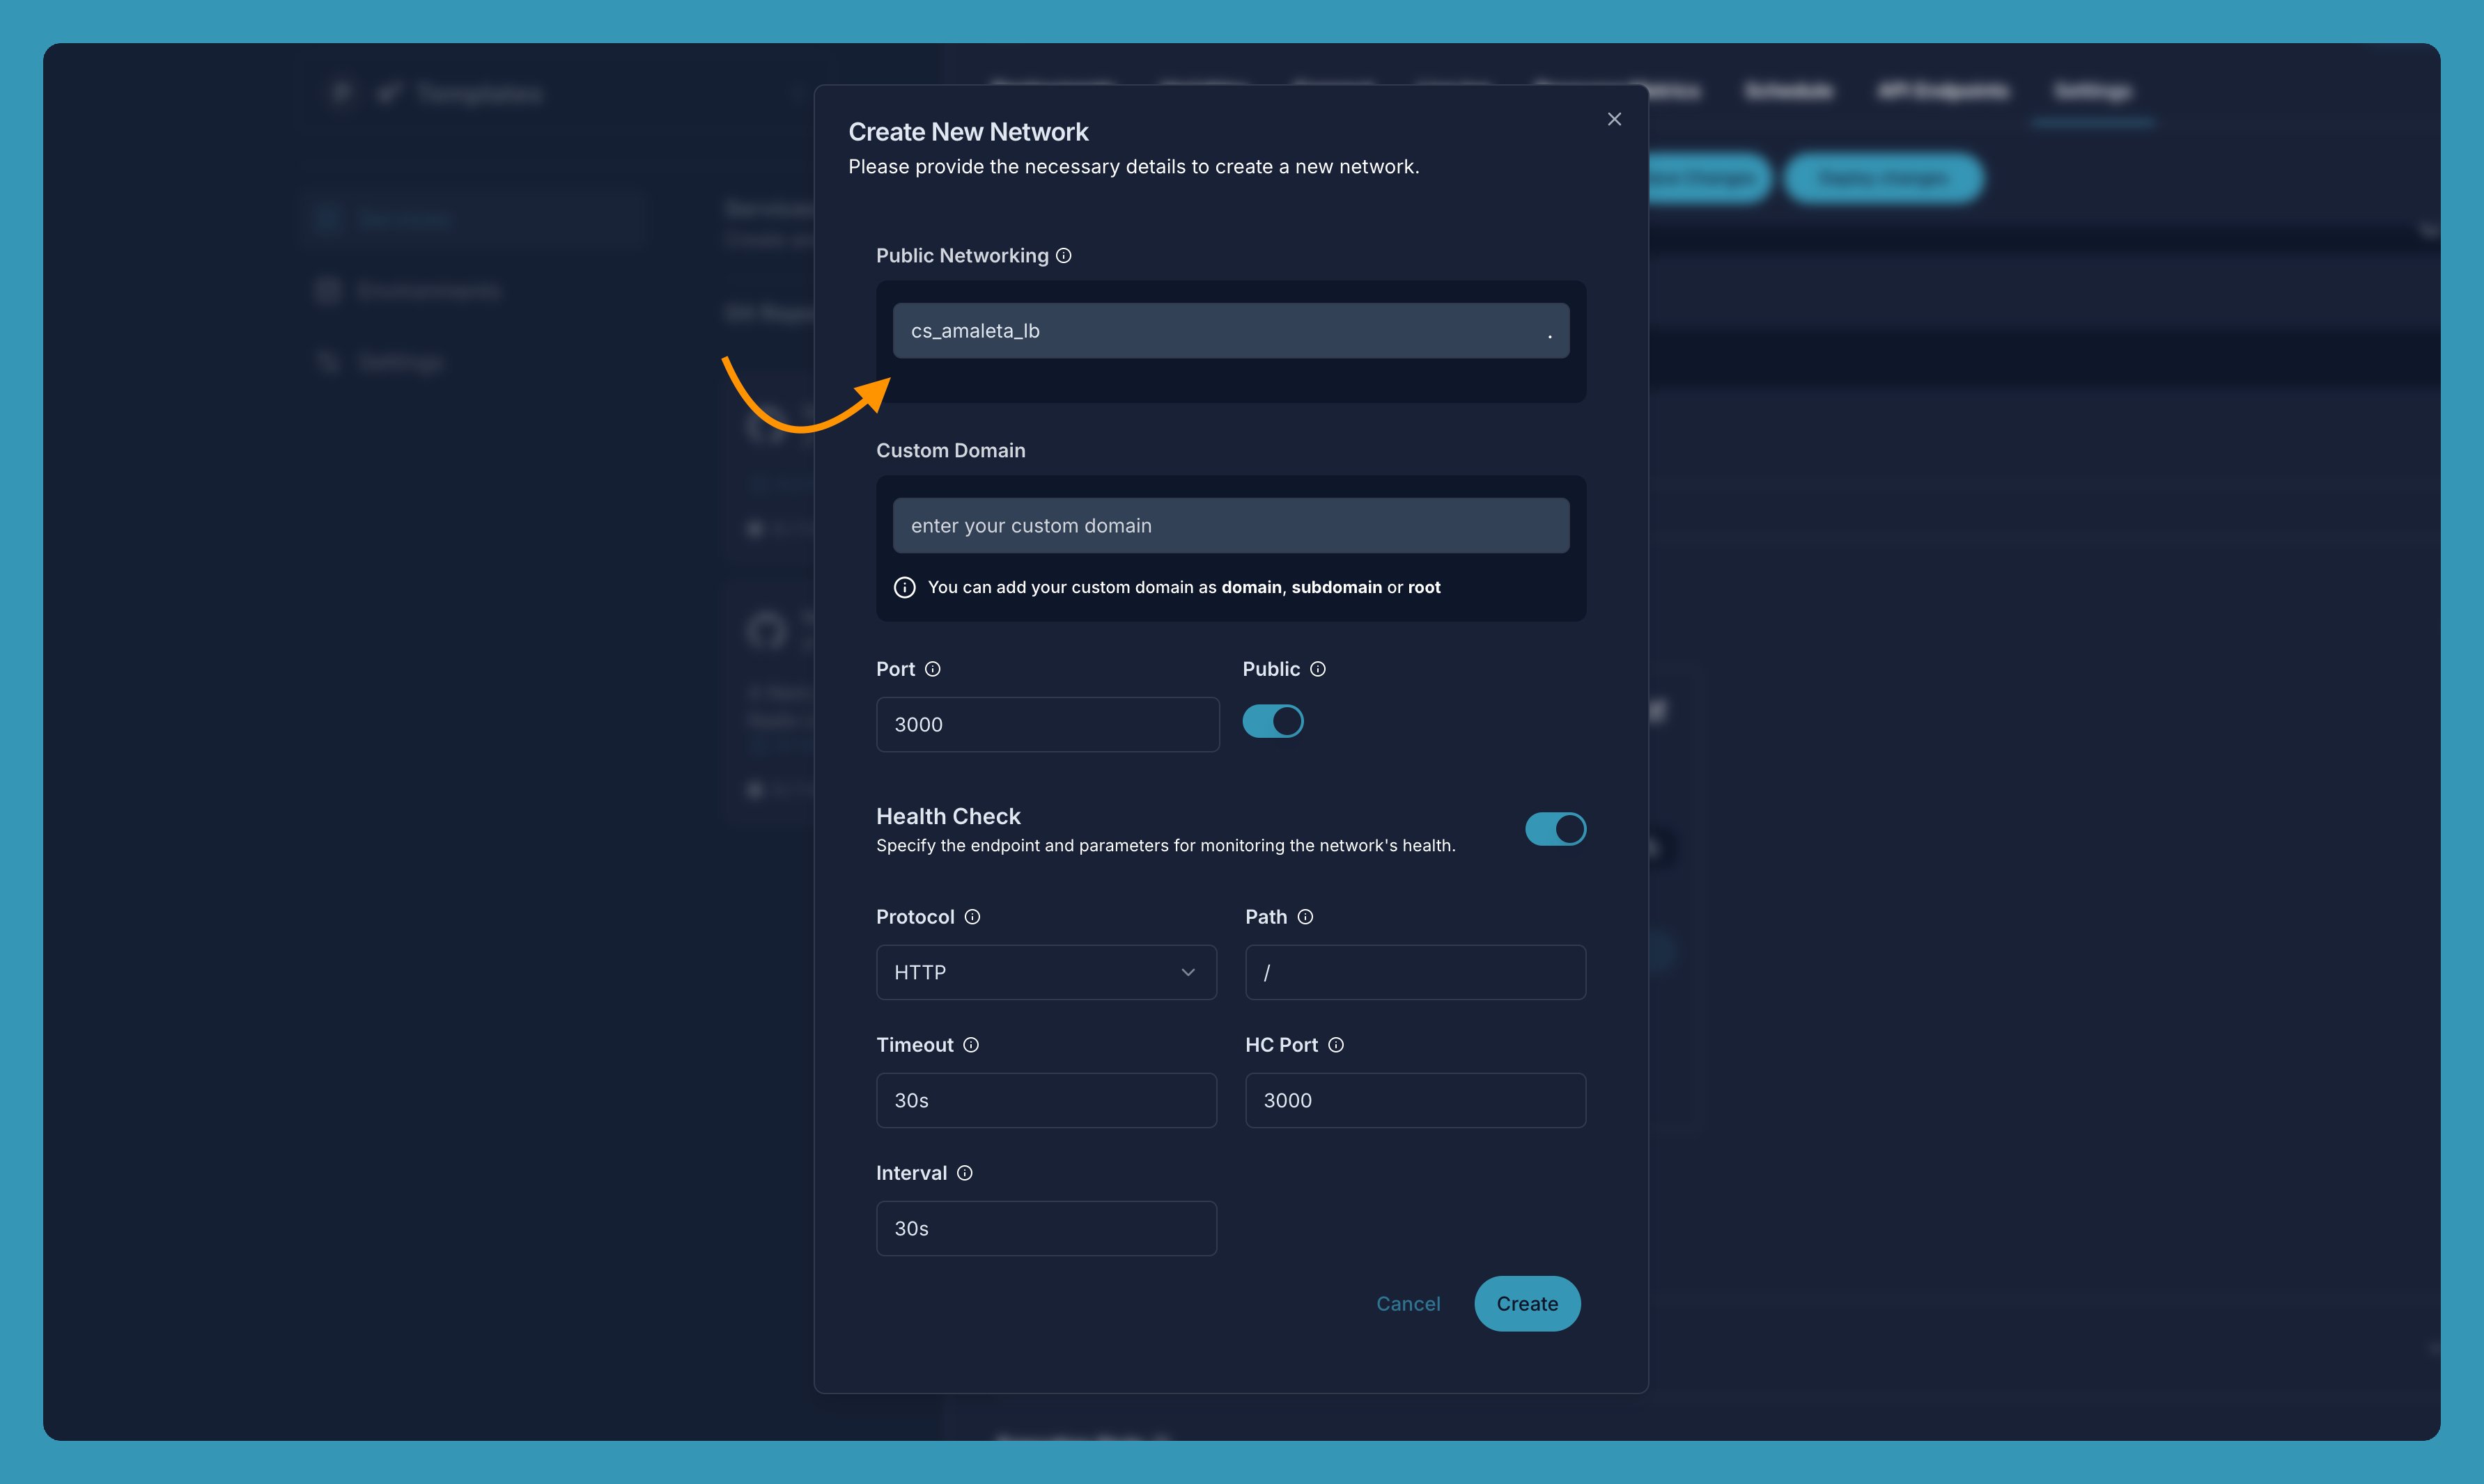
Task: Click the Protocol info icon
Action: (x=972, y=917)
